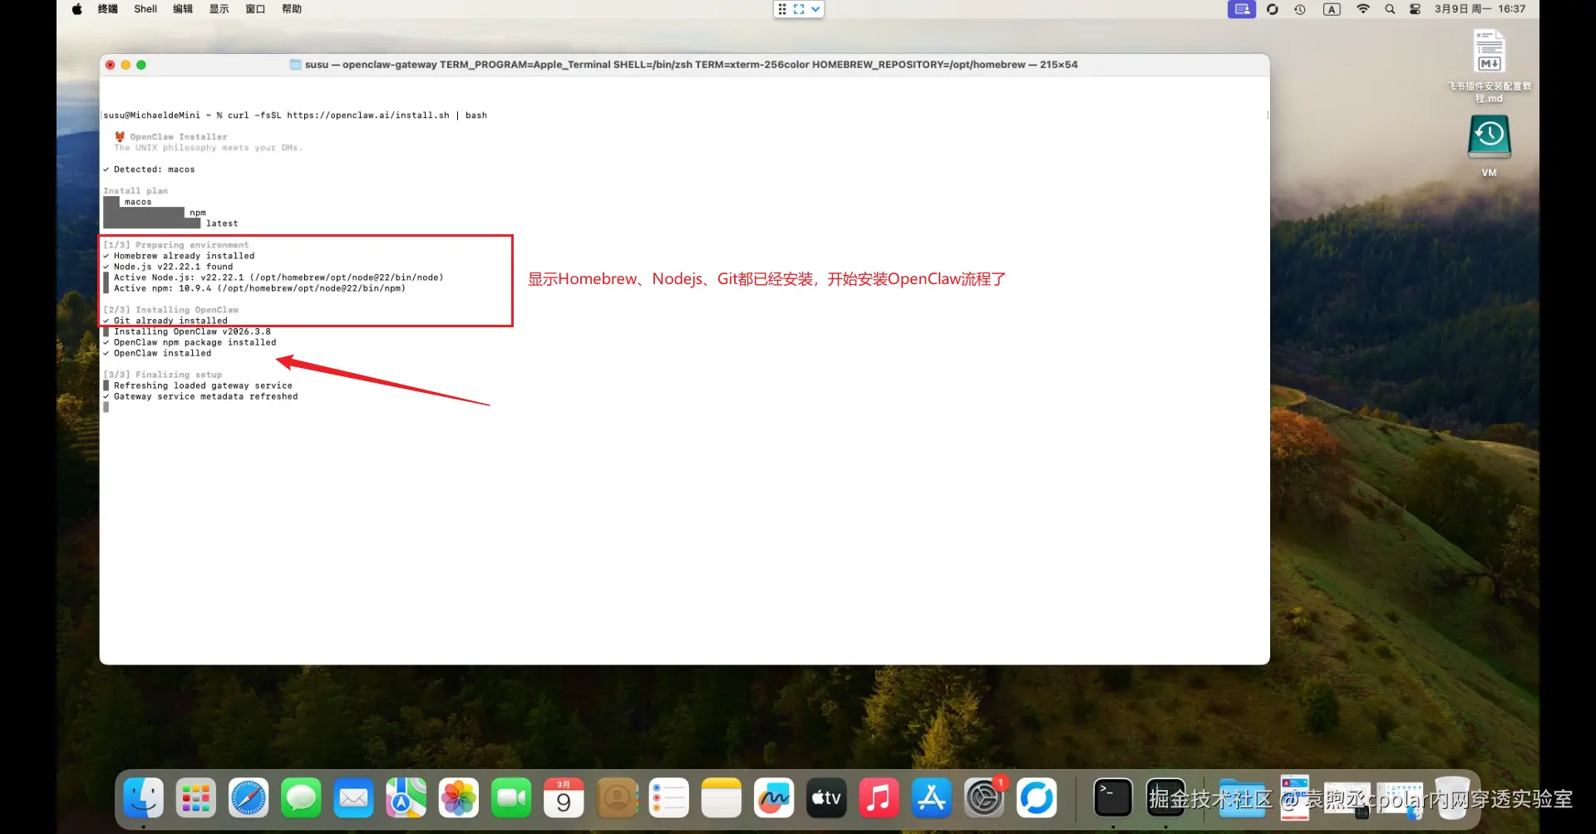
Task: Open blue circular sync app in Dock
Action: pos(1037,798)
